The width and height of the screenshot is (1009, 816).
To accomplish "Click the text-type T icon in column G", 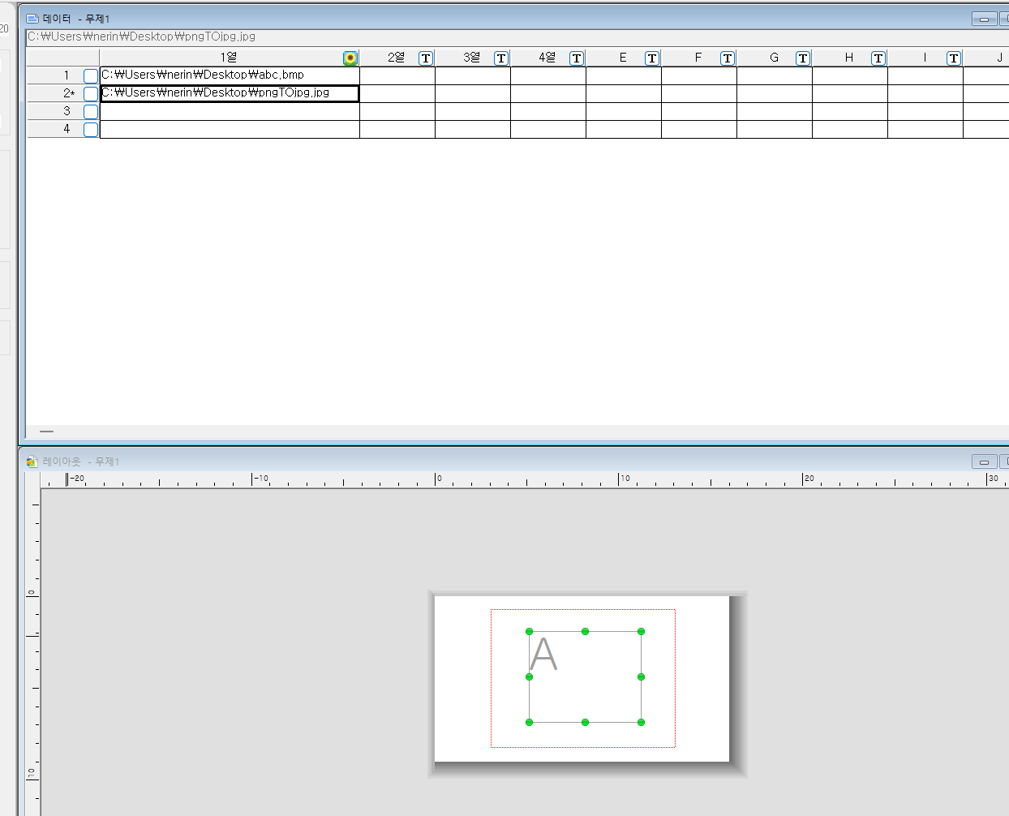I will [803, 58].
